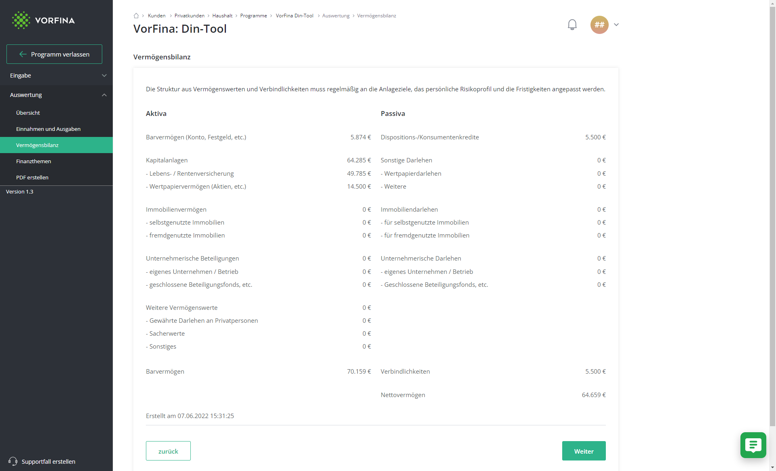This screenshot has height=471, width=776.
Task: Select Vermögensbilanz in the sidebar
Action: pos(57,145)
